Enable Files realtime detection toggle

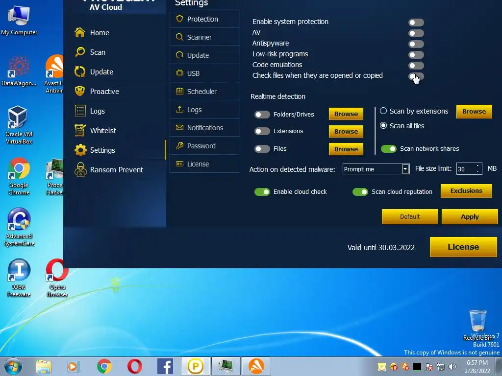tap(262, 149)
